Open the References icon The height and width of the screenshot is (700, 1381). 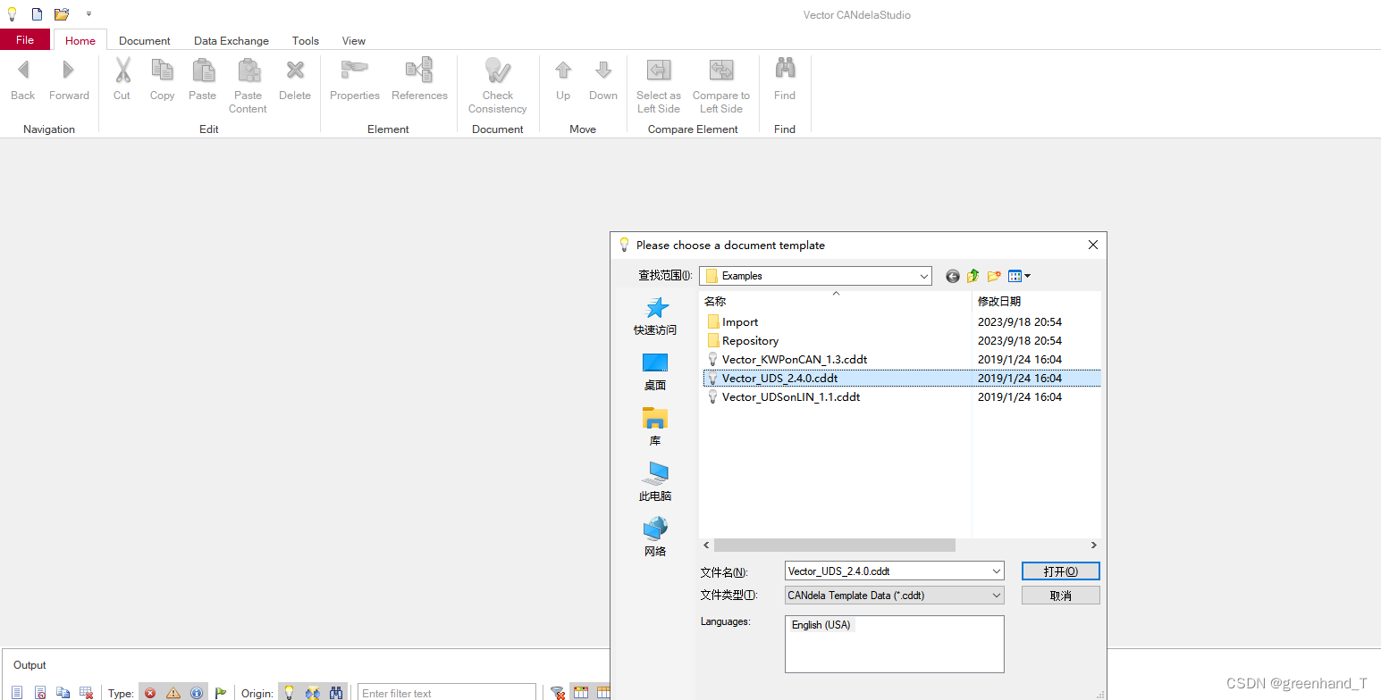[x=419, y=70]
